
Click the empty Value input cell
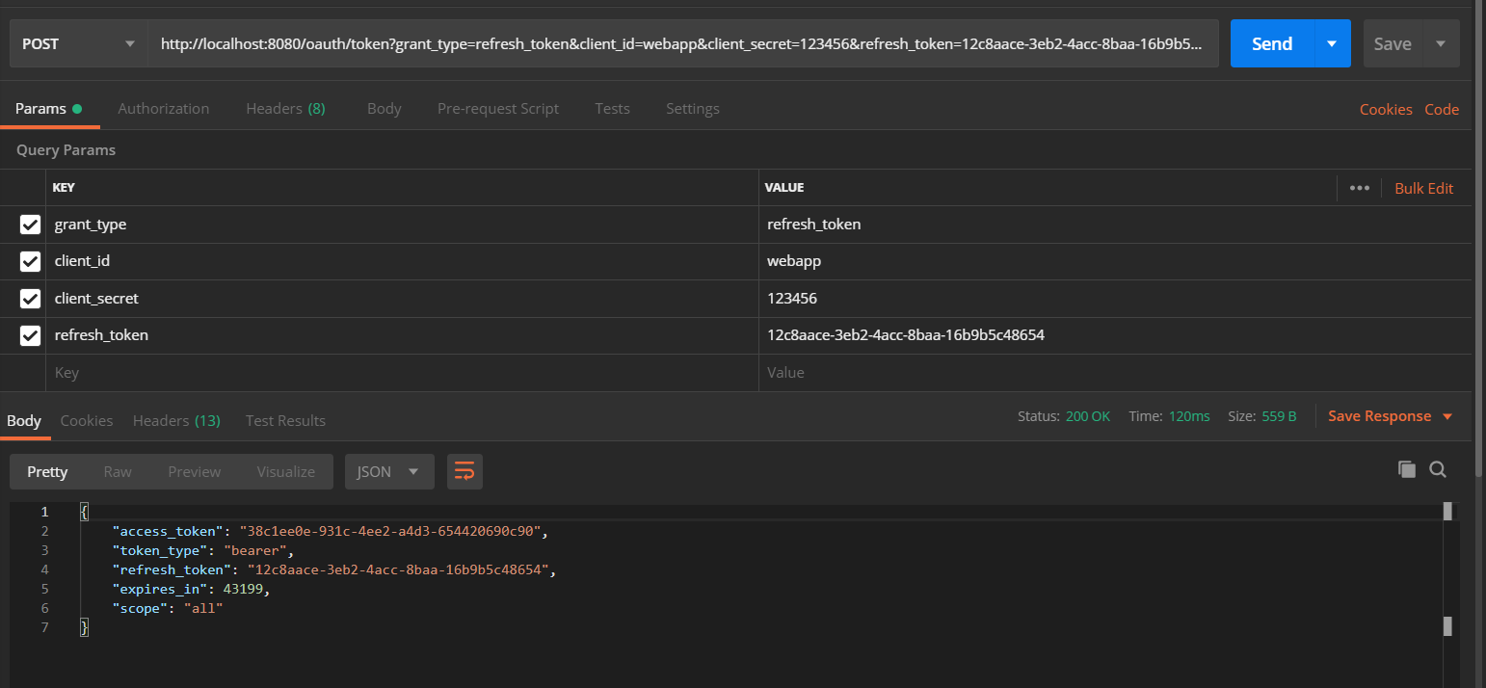tap(1115, 373)
